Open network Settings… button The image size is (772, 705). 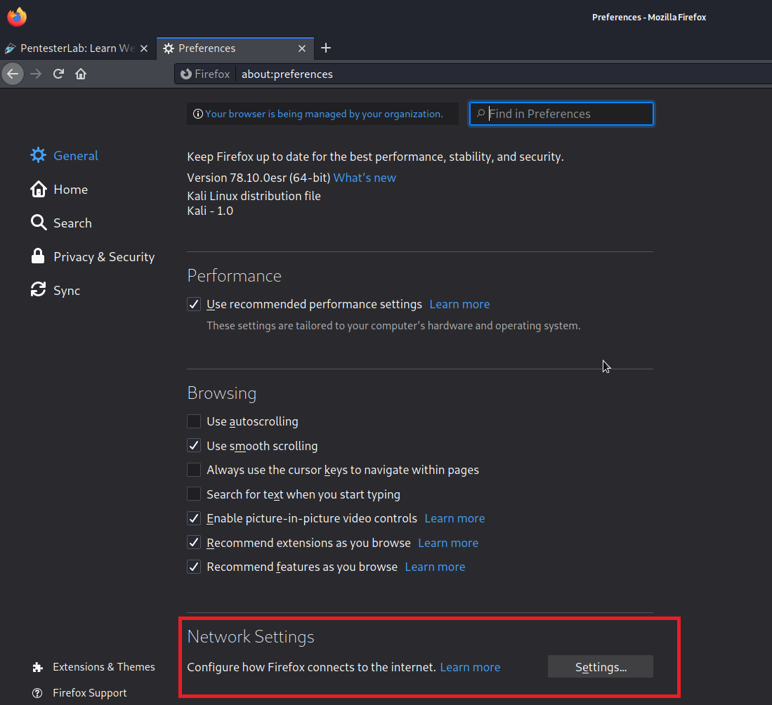pos(601,666)
